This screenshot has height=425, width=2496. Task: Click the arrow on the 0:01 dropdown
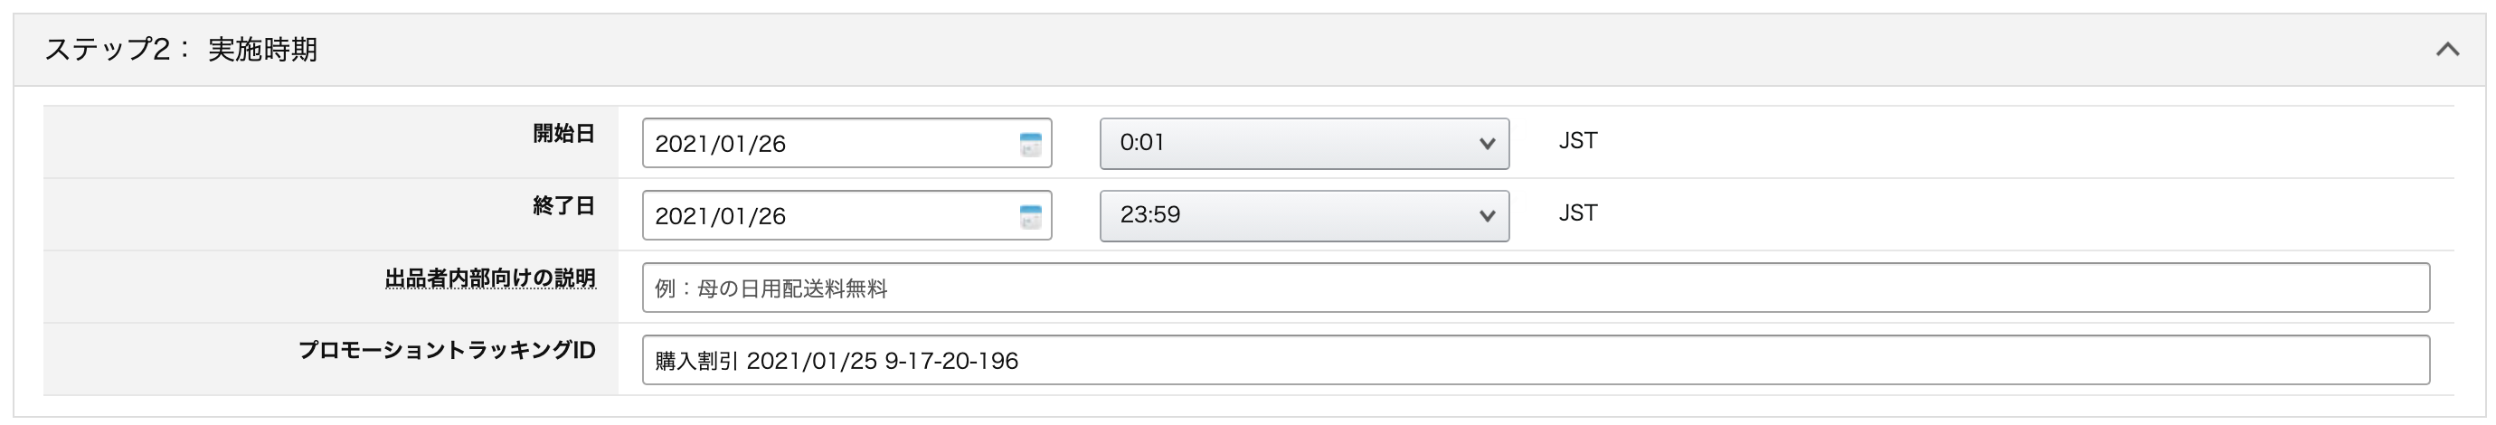pos(1487,145)
